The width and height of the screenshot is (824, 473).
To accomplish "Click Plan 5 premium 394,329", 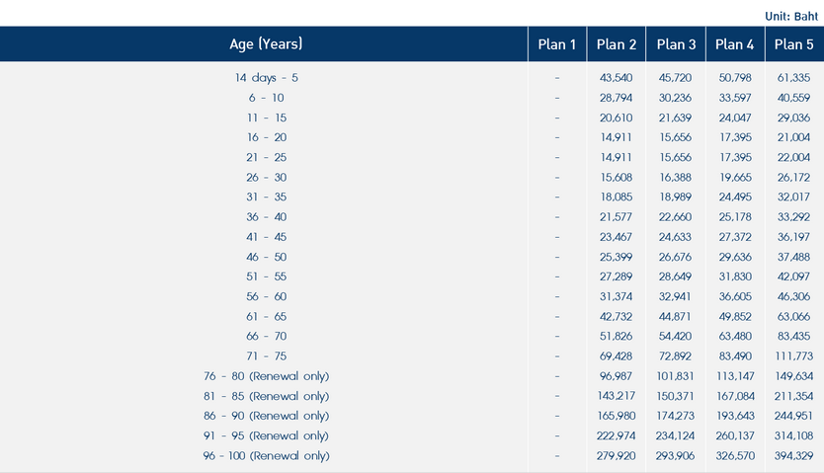I will (x=794, y=456).
